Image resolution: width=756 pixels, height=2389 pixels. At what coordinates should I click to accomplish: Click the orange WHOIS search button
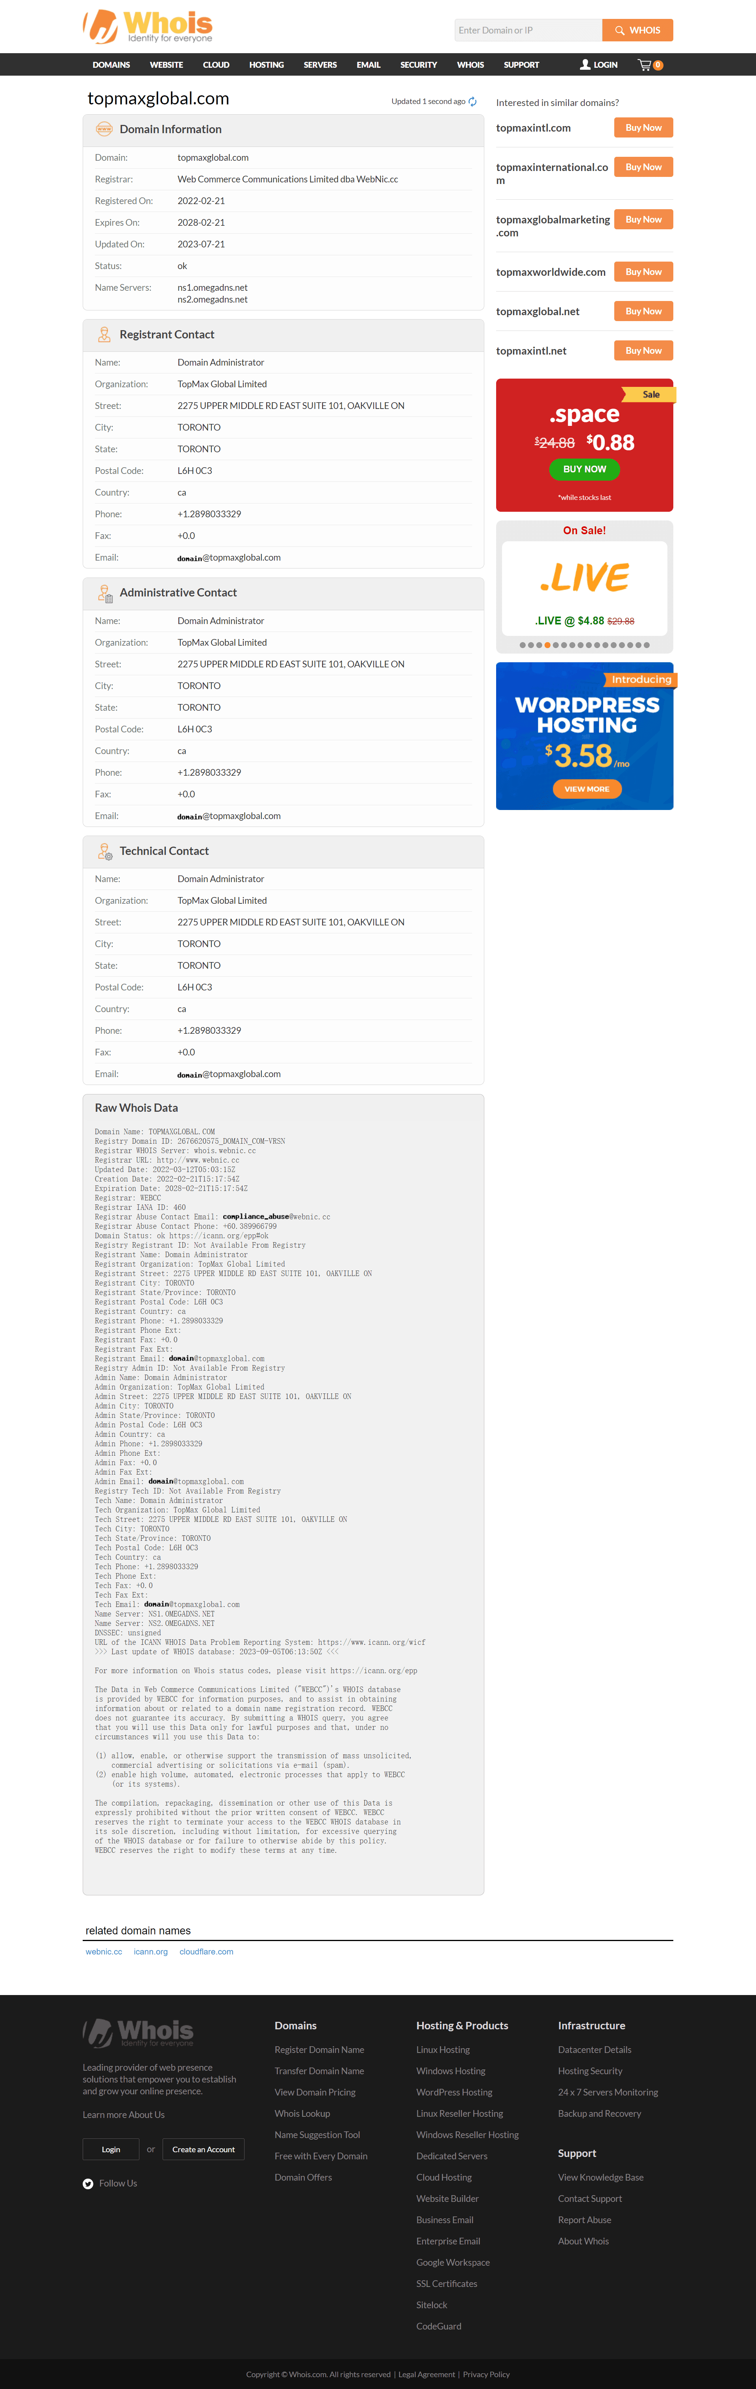point(637,31)
